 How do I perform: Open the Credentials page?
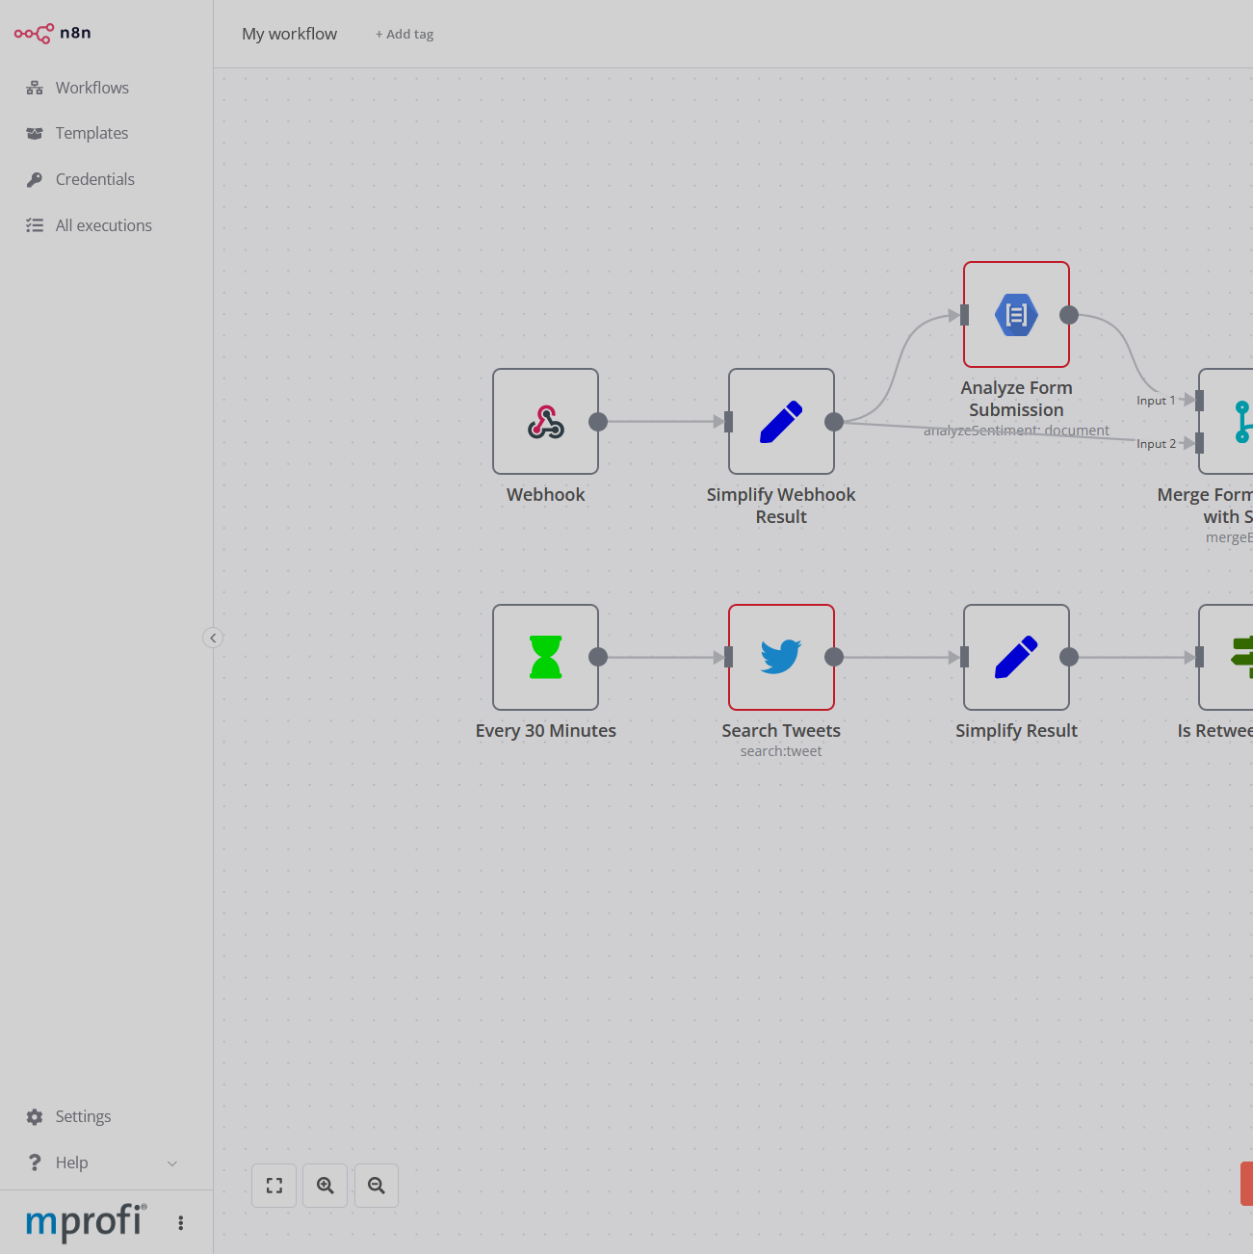tap(94, 179)
